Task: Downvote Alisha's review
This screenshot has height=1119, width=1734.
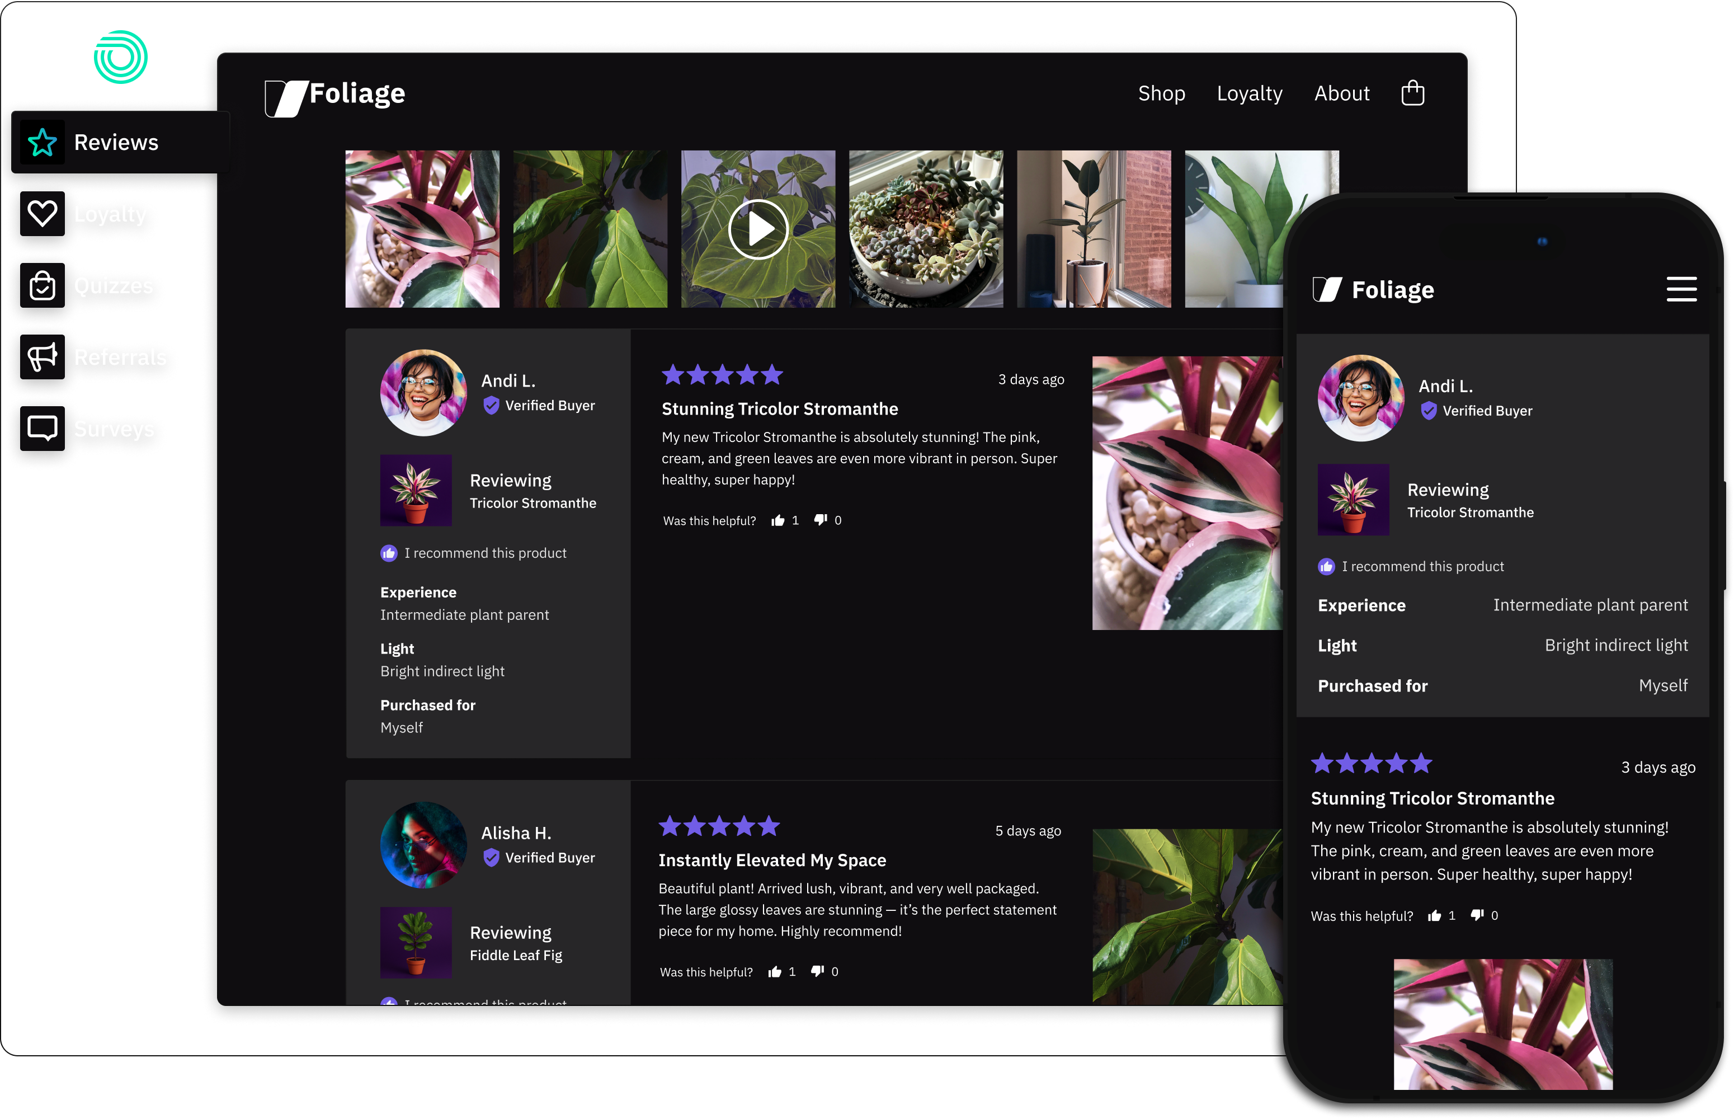Action: [818, 971]
